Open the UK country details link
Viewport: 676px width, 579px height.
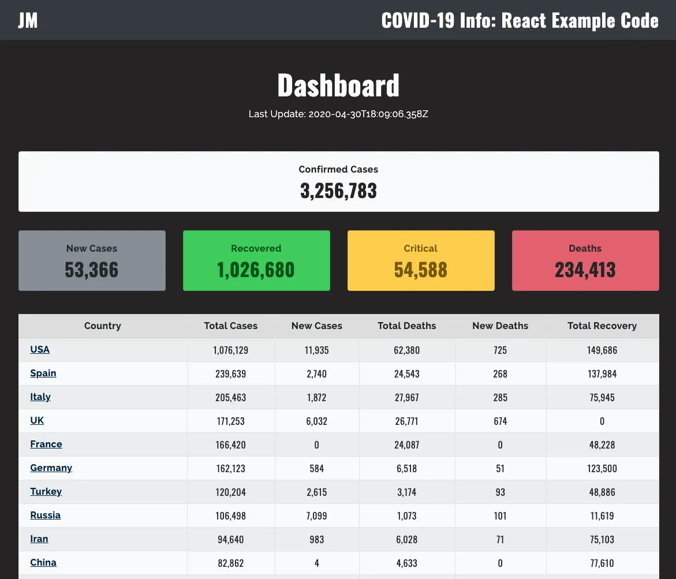[x=37, y=420]
